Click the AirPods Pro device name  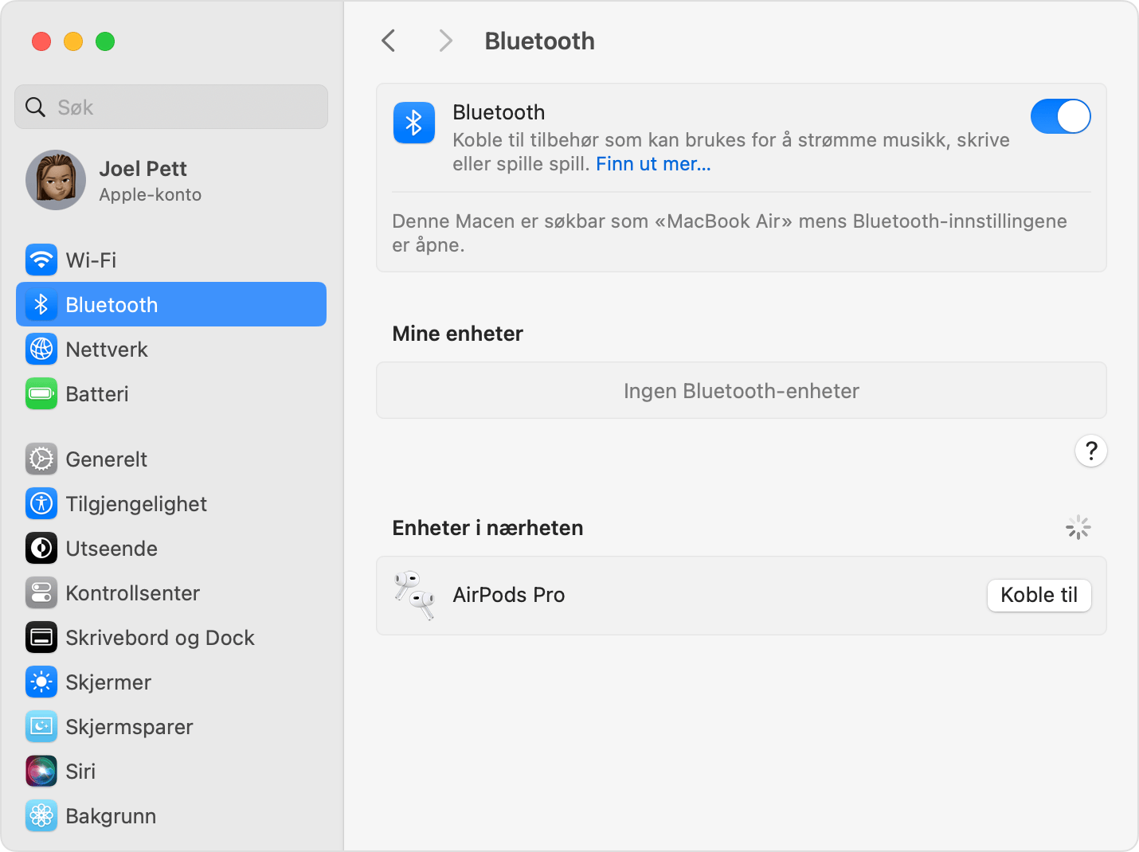coord(509,595)
